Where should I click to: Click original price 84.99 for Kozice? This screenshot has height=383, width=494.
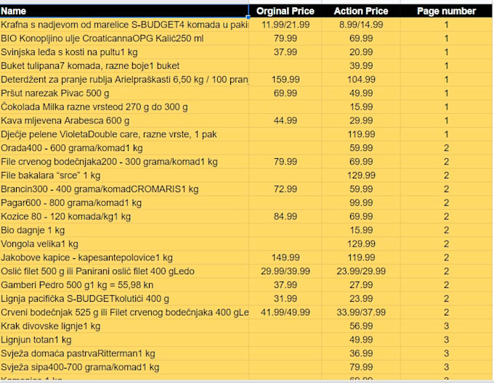tap(285, 216)
